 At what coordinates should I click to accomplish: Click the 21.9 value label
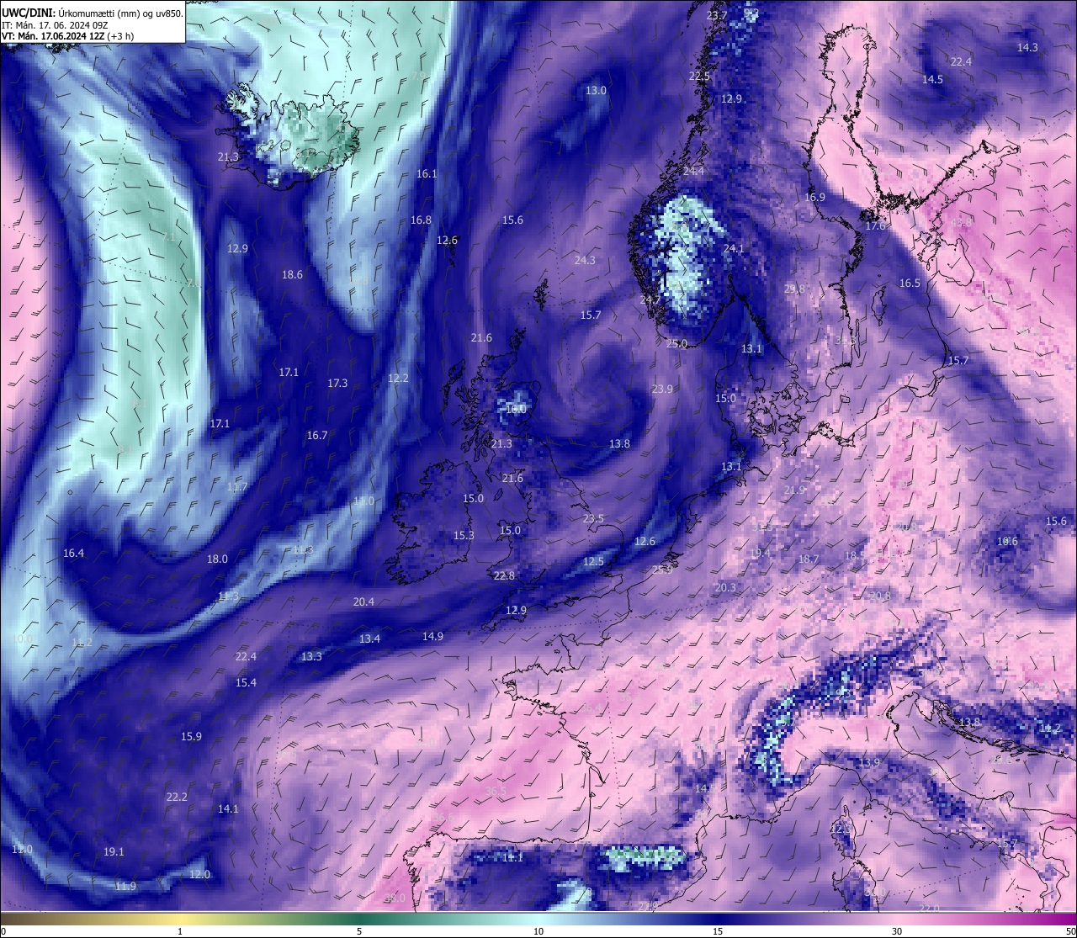[x=794, y=490]
